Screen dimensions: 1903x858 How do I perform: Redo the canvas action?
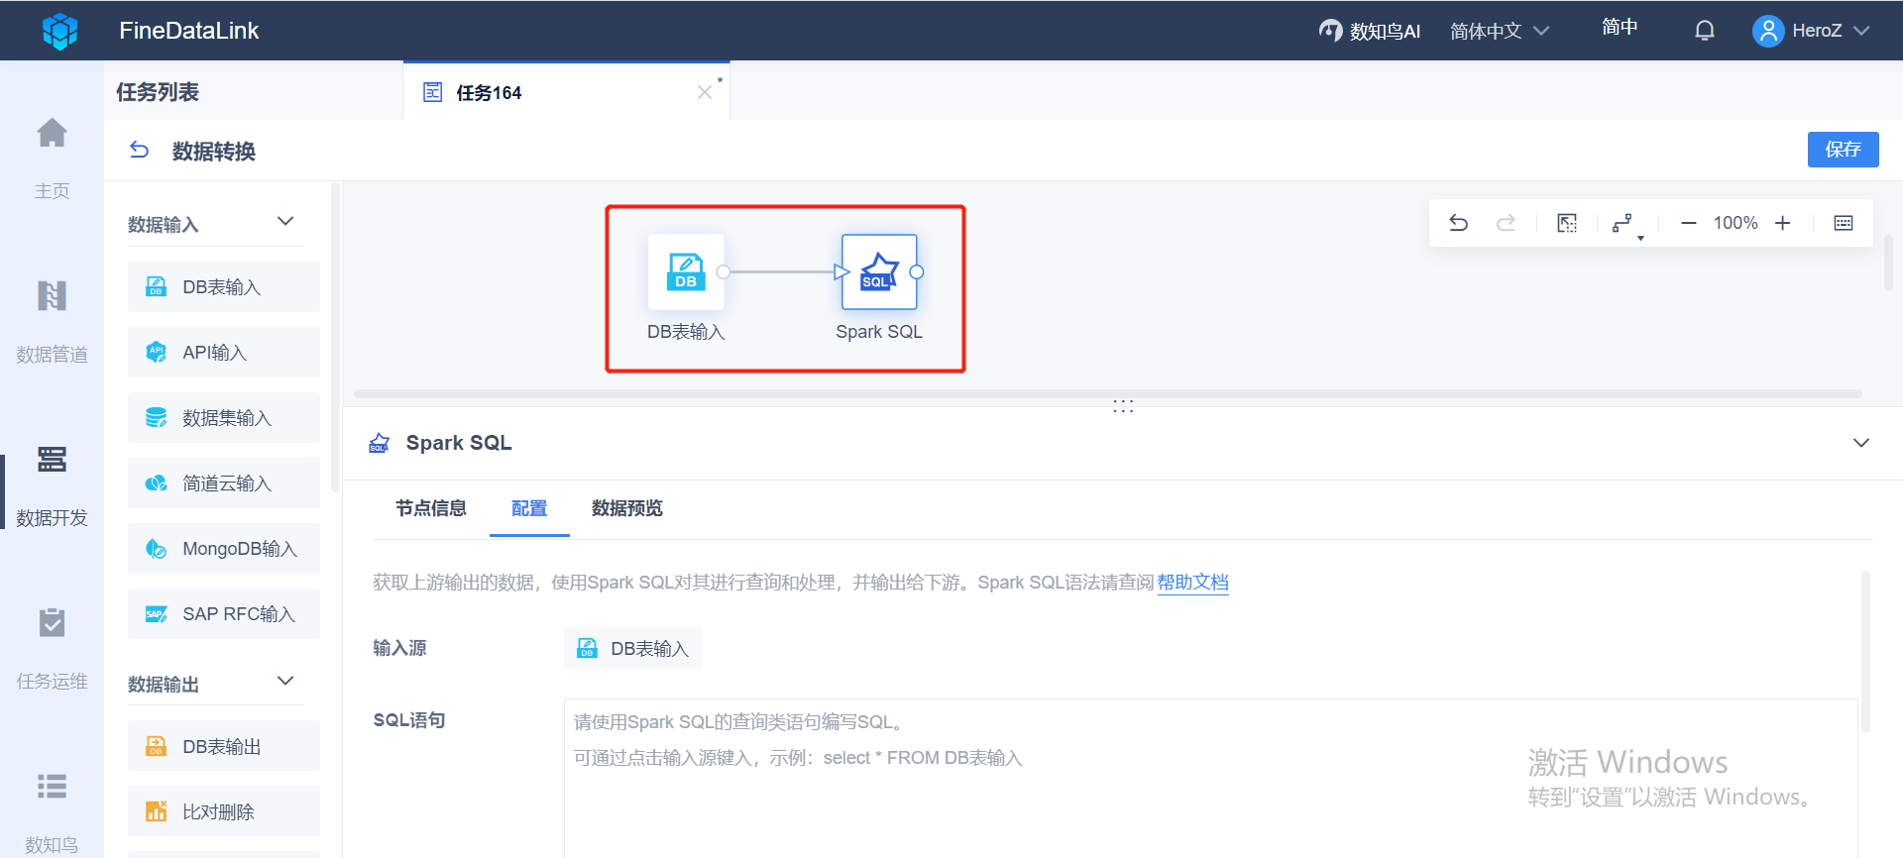coord(1506,223)
